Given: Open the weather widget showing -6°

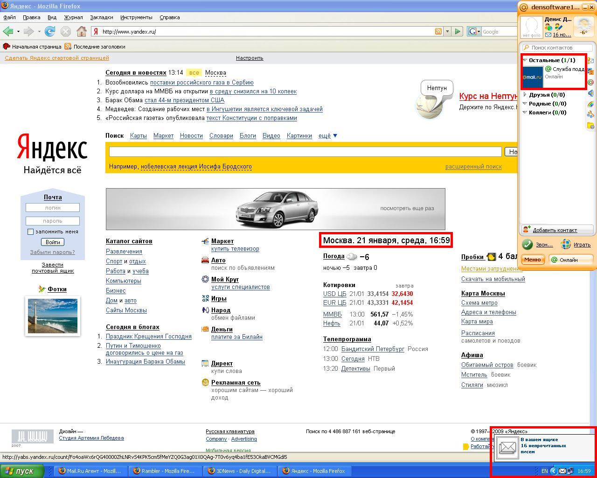Looking at the screenshot, I should tap(583, 27).
